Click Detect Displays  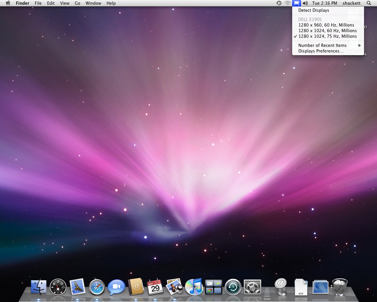point(314,10)
